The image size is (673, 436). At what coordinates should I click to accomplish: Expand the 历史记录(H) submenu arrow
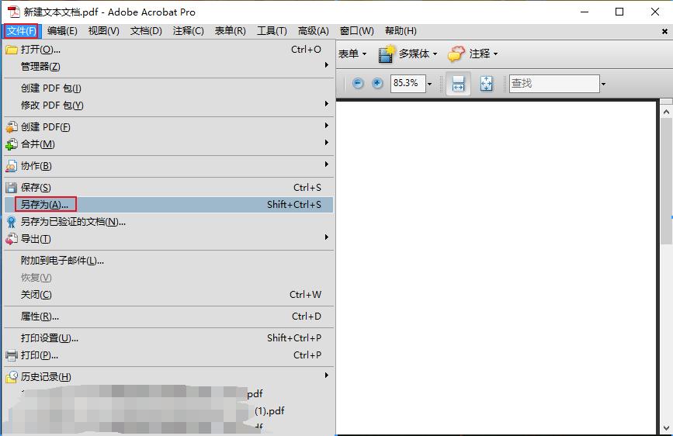[327, 375]
